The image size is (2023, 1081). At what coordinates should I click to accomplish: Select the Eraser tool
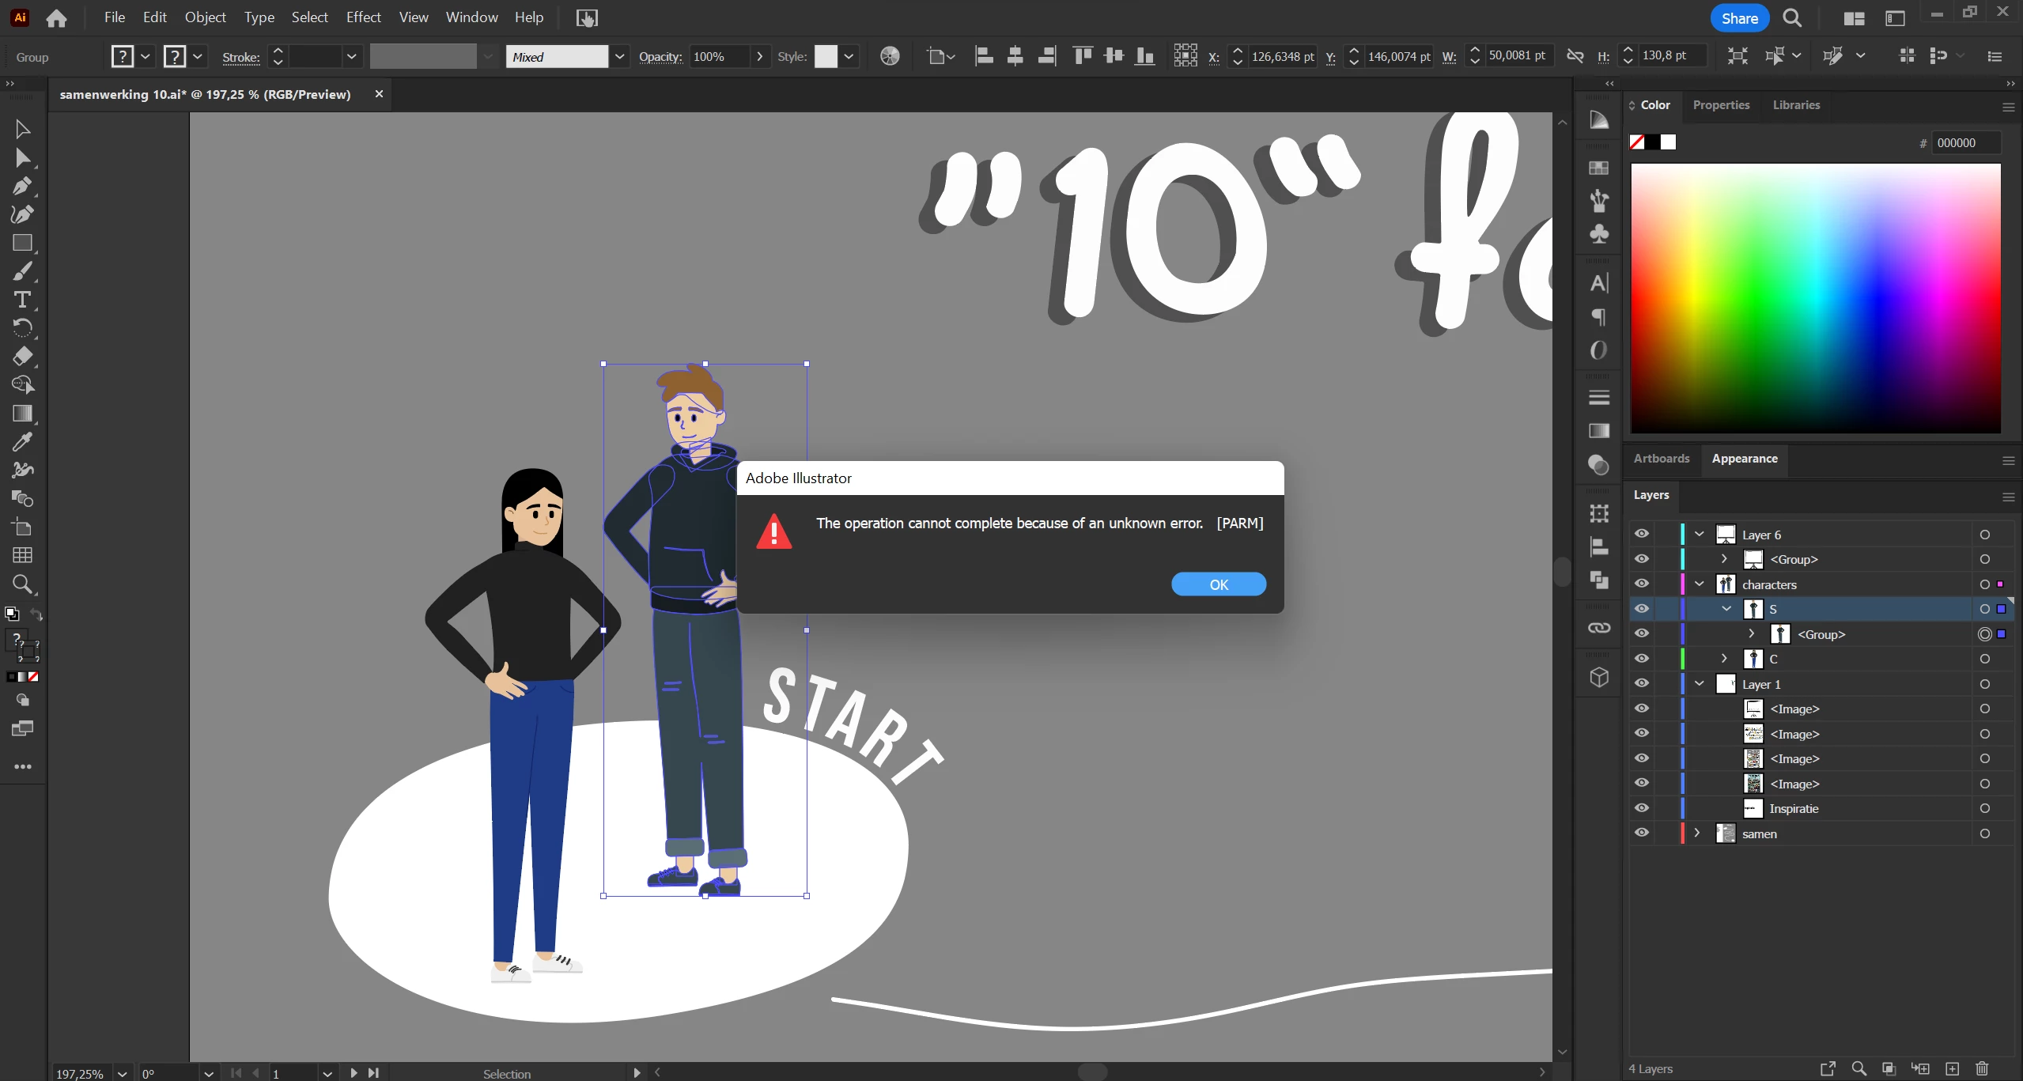pos(22,357)
